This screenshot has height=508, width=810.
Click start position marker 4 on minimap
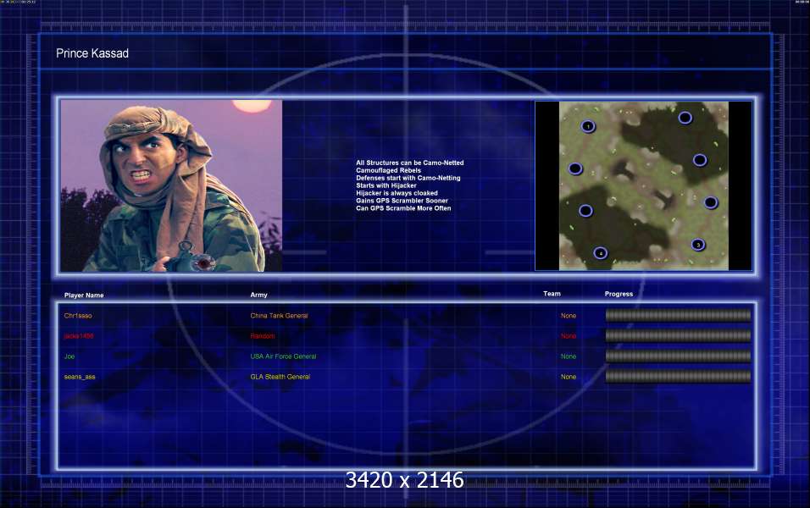[600, 253]
